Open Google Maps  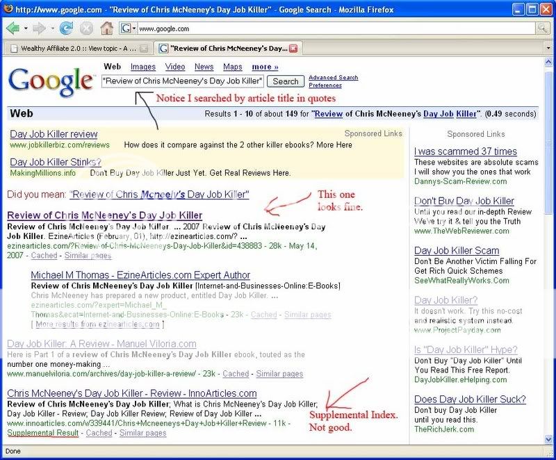point(233,67)
